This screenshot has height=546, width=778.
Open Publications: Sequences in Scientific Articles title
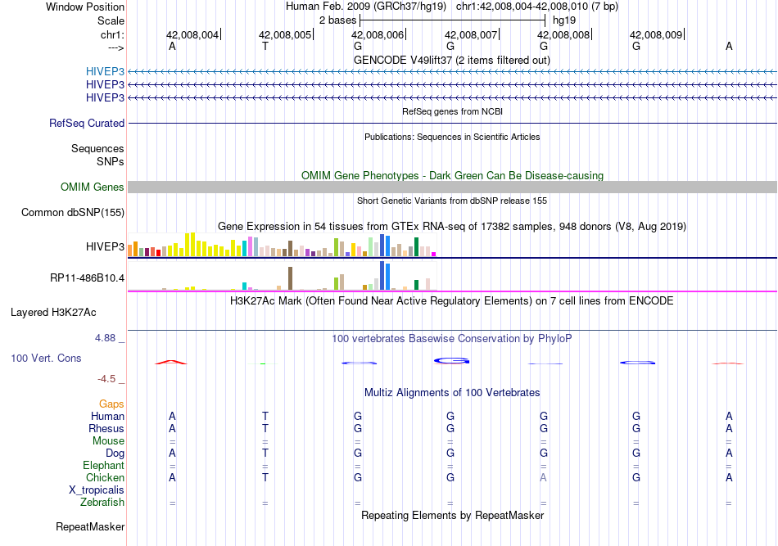[452, 137]
